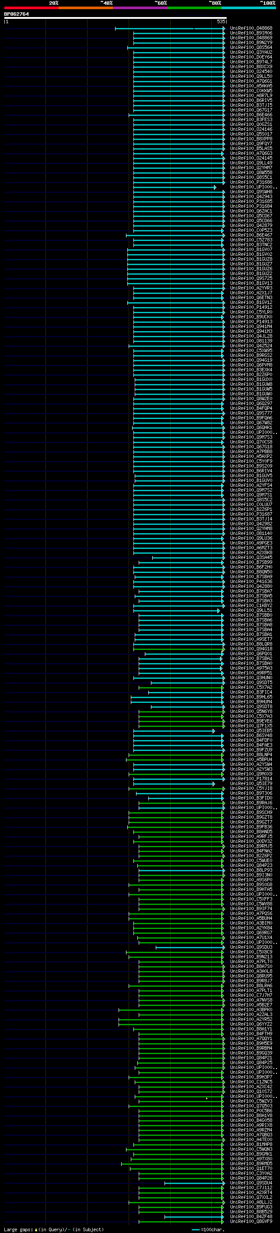Select the UniRef100_B9RBM4 label
The height and width of the screenshot is (1233, 280).
pyautogui.click(x=251, y=1048)
